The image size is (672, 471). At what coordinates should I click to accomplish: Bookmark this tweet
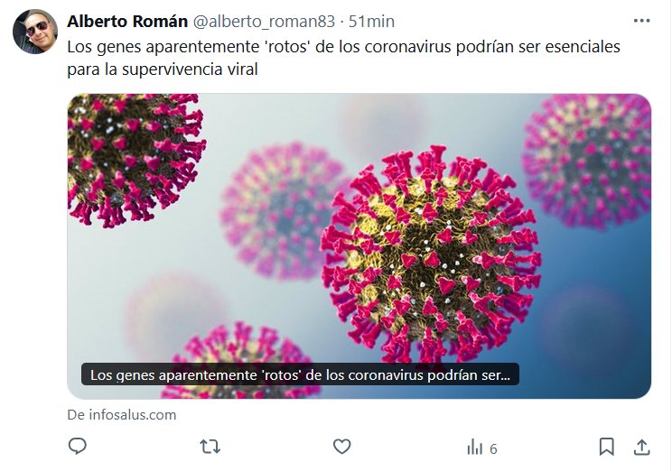click(606, 447)
